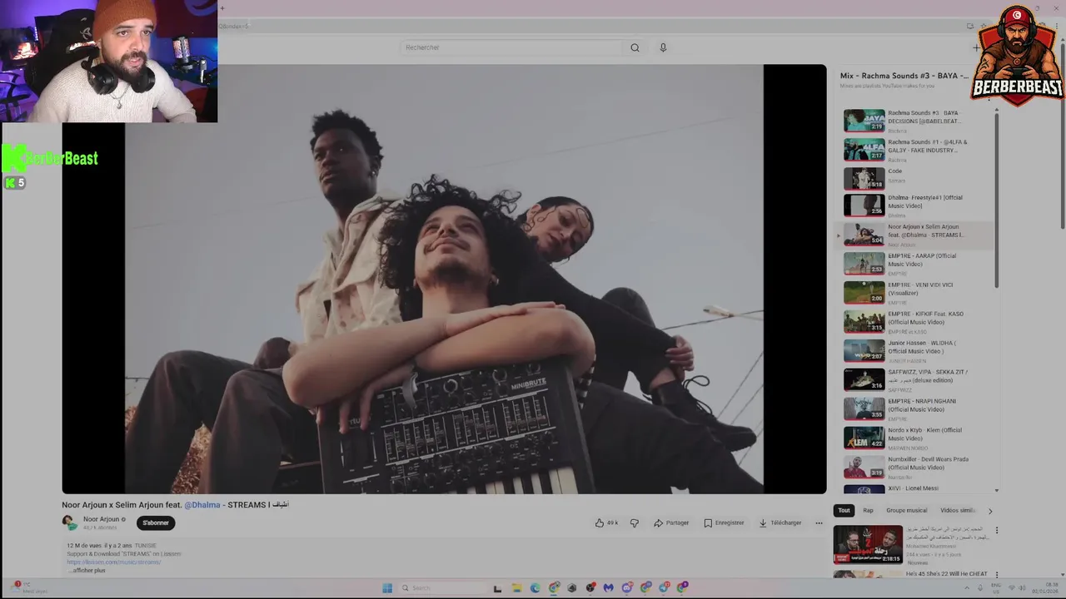The width and height of the screenshot is (1066, 599).
Task: Select the Rap filter chip
Action: 868,510
